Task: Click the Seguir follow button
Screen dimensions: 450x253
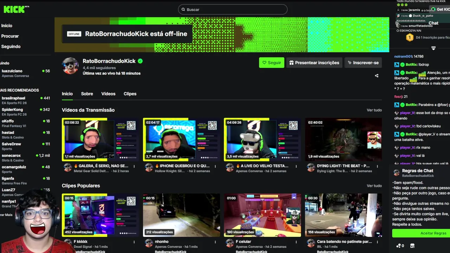Action: (271, 63)
